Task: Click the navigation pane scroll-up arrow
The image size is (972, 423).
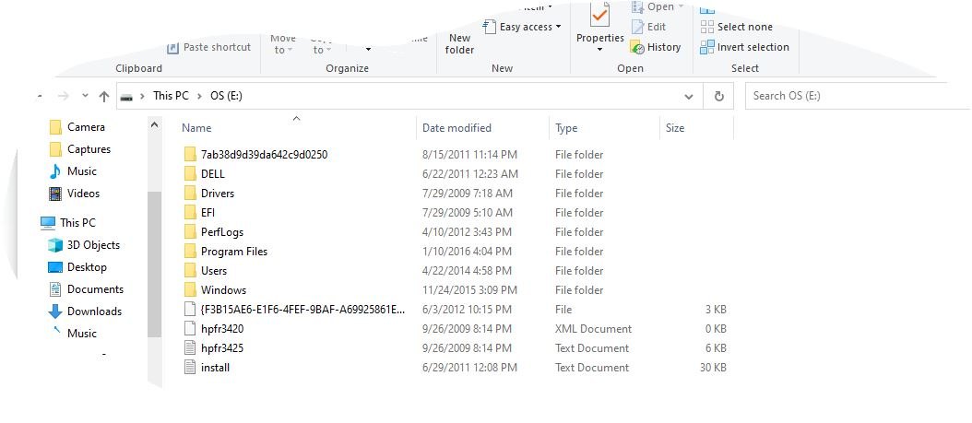Action: pyautogui.click(x=154, y=125)
